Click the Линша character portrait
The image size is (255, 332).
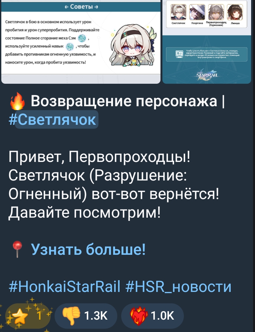(x=235, y=12)
